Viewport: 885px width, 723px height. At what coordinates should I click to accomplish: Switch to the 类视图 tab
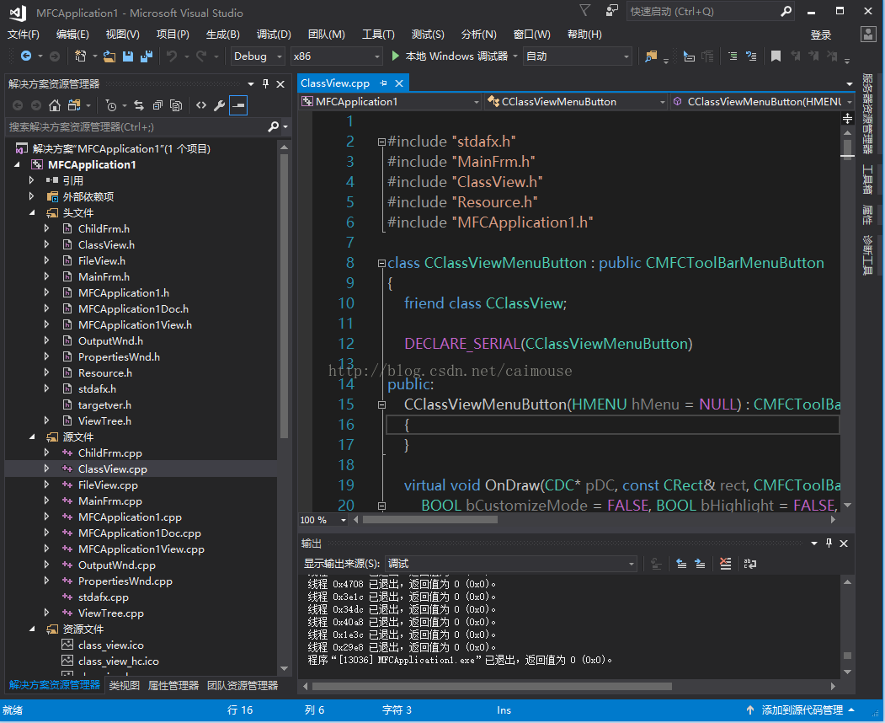point(124,685)
